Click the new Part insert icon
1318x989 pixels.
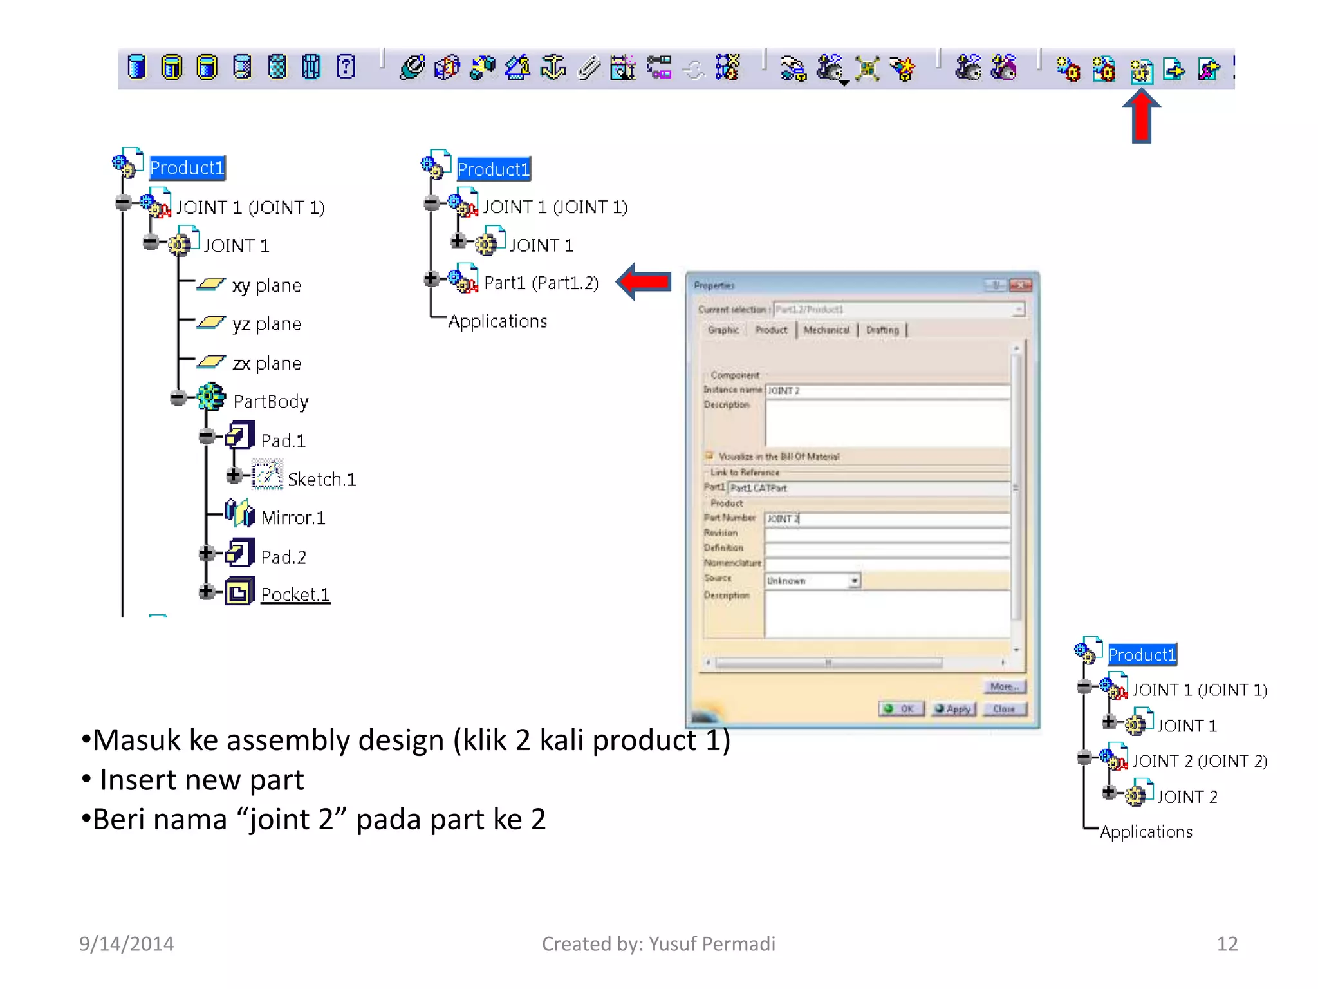pos(1141,71)
